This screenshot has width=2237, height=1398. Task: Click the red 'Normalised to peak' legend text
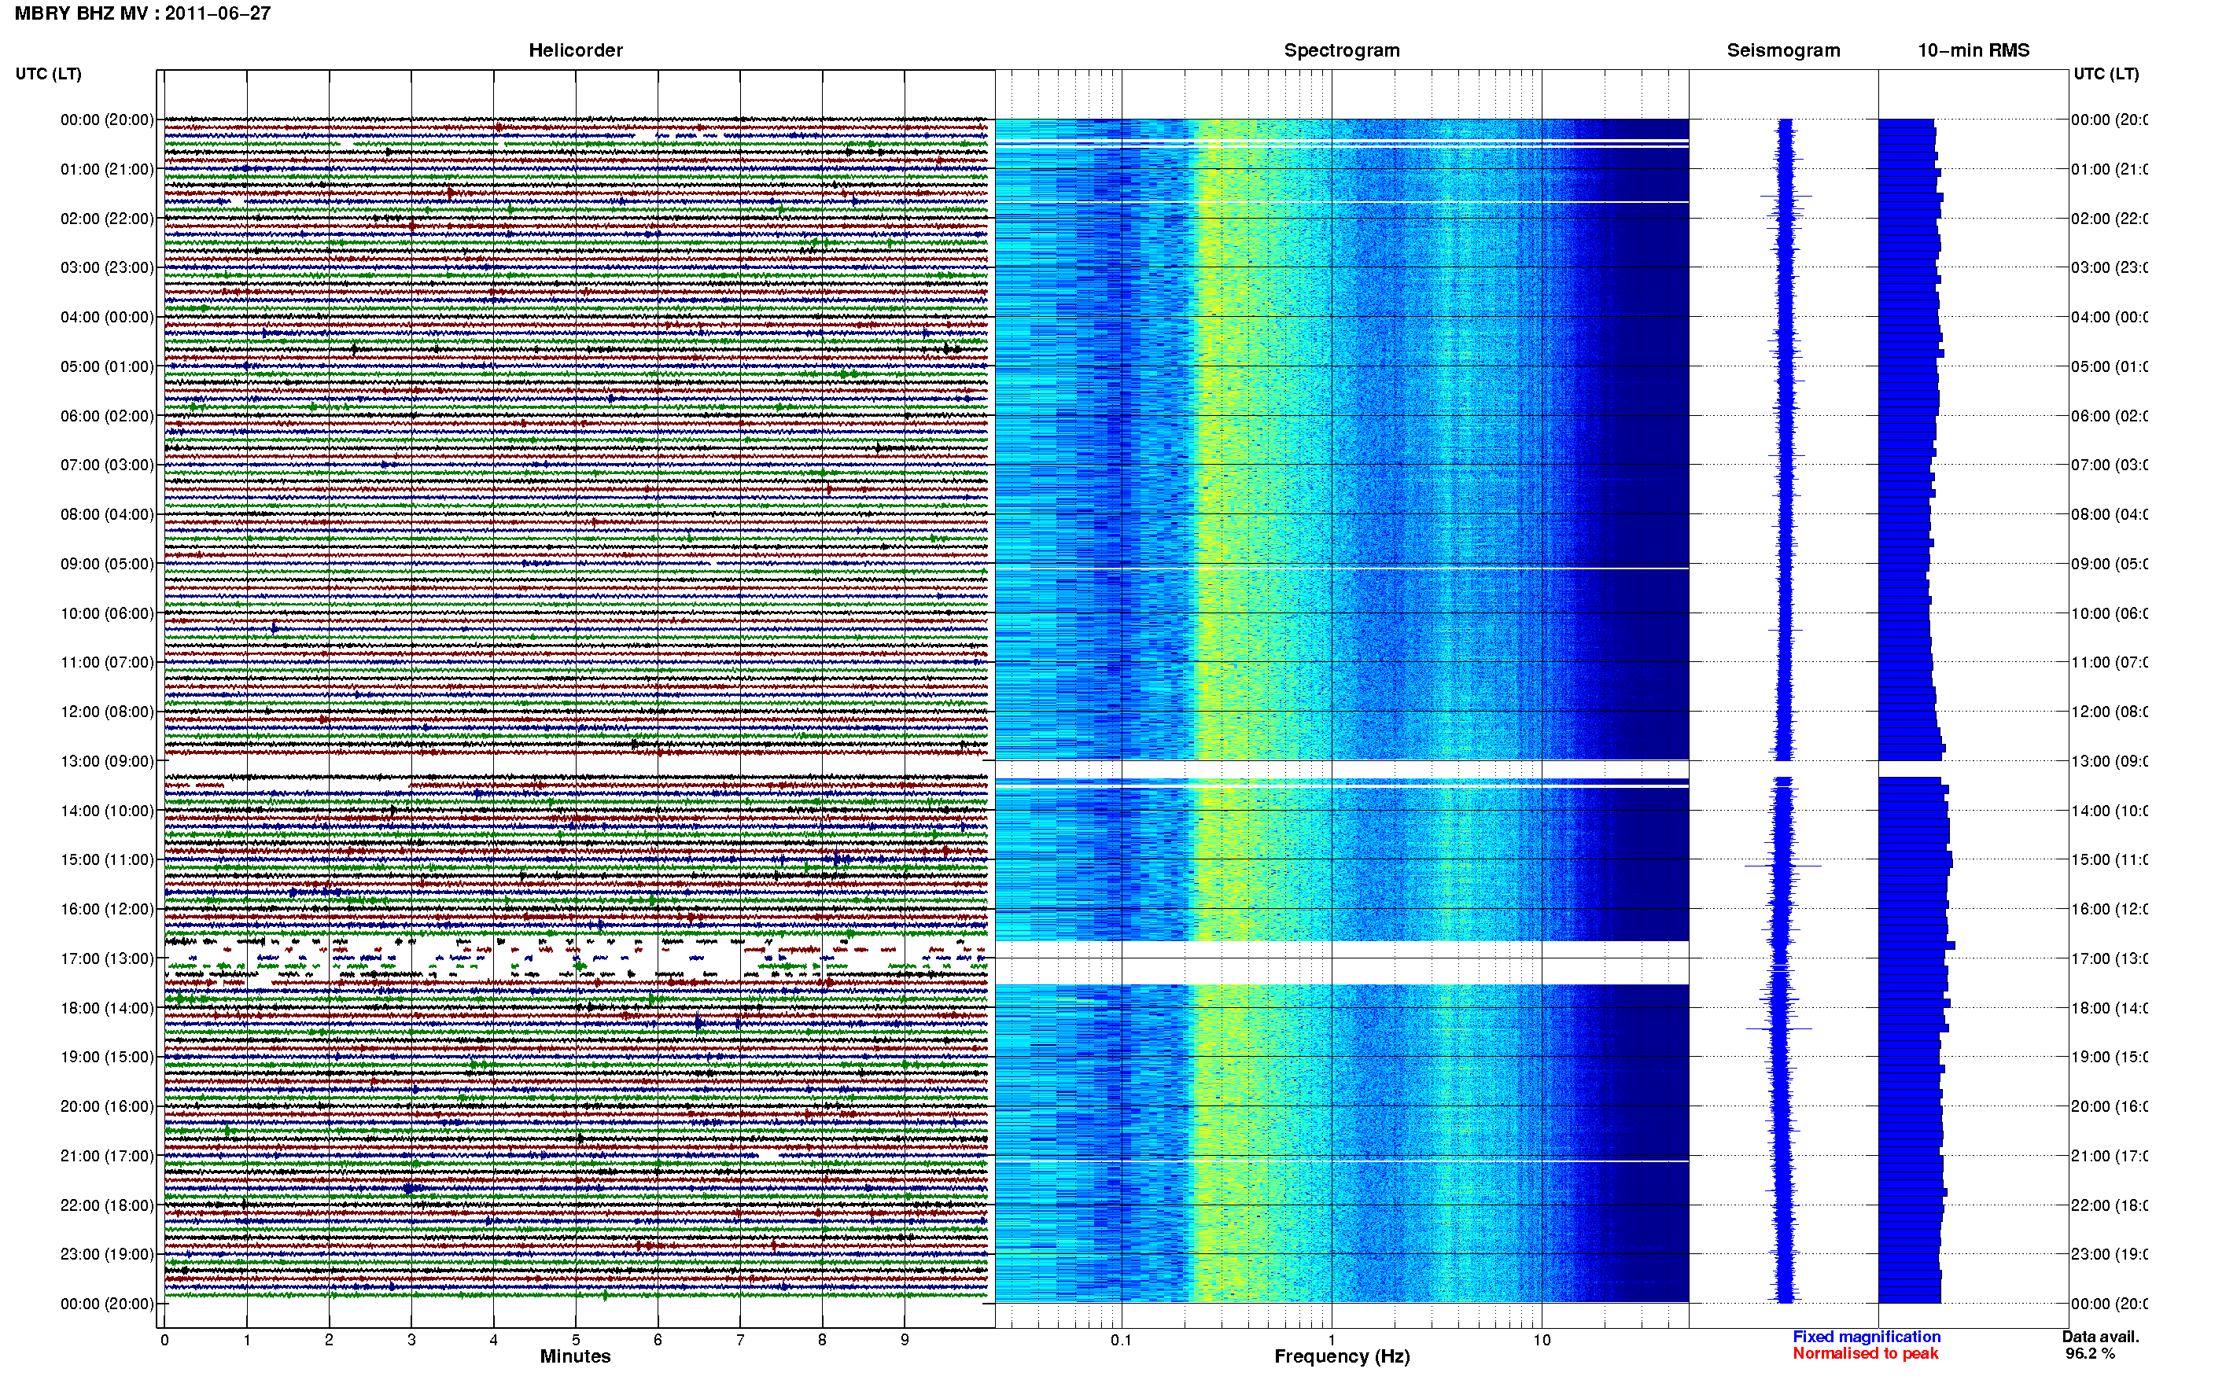[1865, 1354]
